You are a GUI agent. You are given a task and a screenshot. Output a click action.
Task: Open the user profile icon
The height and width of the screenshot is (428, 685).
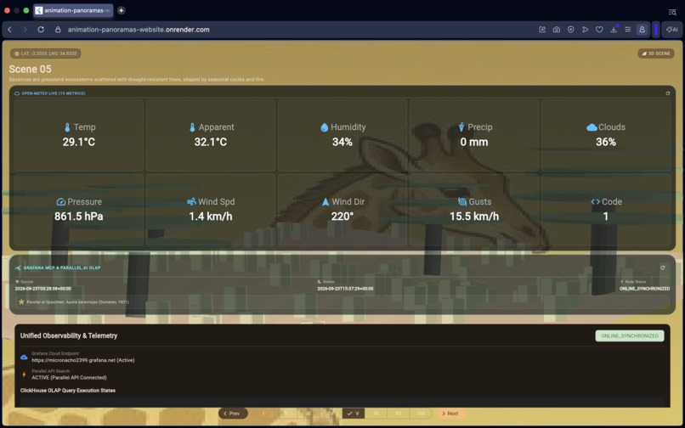(642, 30)
